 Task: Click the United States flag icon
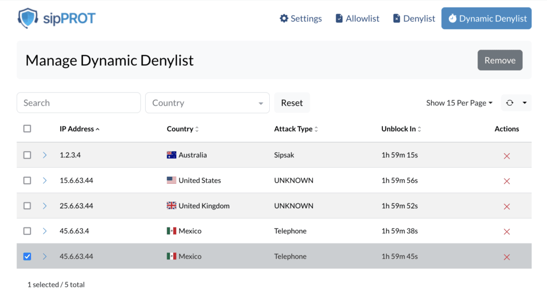[x=171, y=180]
